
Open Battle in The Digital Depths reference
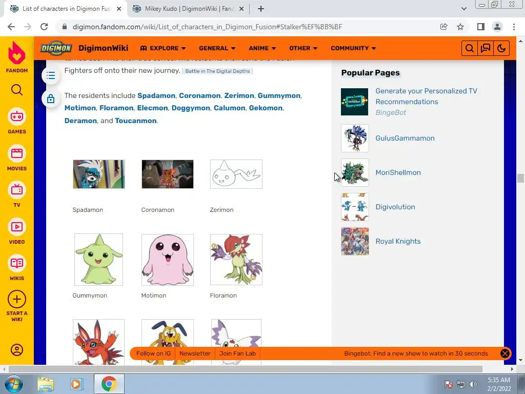217,71
